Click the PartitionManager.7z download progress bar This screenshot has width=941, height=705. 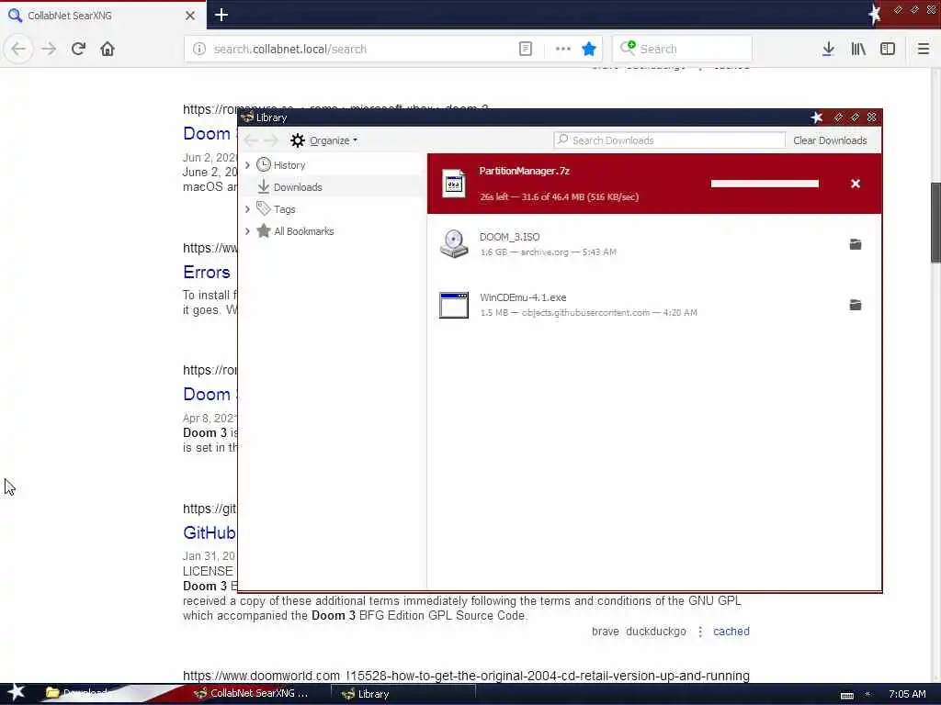[x=765, y=184]
